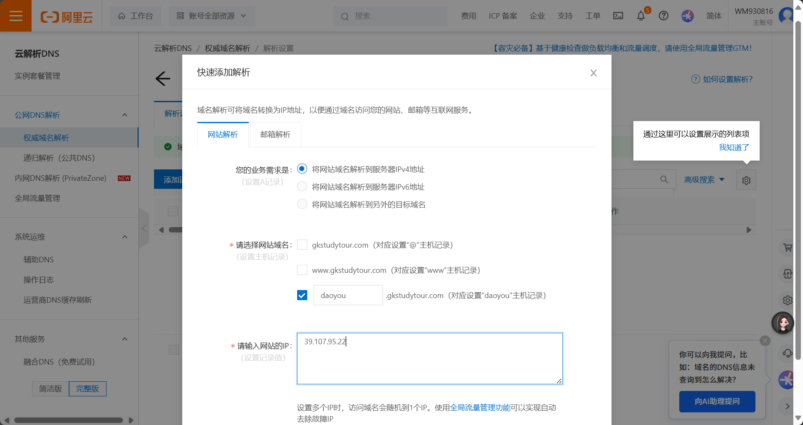Uncheck the daoyou subdomain checkbox
Viewport: 803px width, 425px height.
coord(302,295)
